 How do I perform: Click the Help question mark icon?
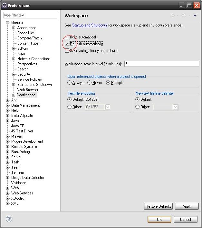click(x=9, y=219)
